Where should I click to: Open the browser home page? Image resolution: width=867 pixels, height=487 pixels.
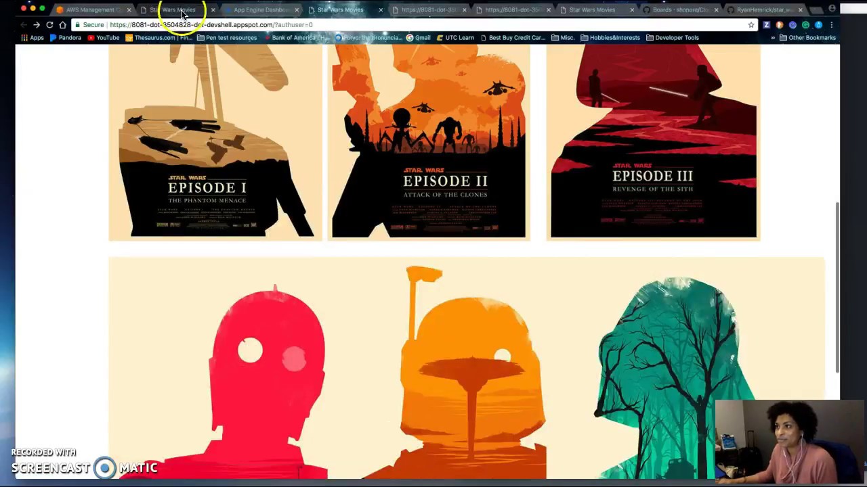click(62, 25)
